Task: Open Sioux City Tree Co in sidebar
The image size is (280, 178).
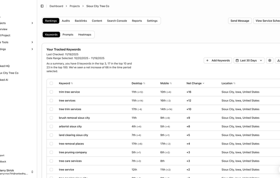Action: [9, 73]
